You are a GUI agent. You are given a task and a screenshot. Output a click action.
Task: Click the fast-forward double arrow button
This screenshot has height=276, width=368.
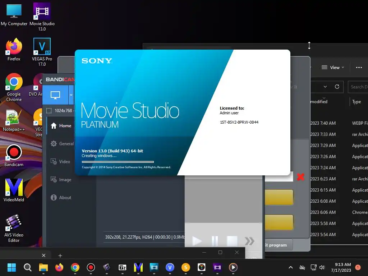(x=249, y=241)
